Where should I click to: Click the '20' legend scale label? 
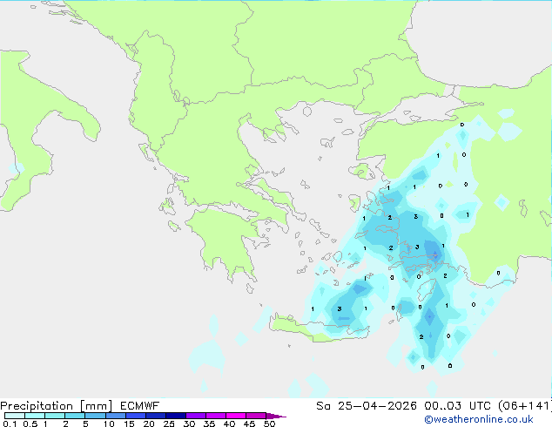coord(149,424)
